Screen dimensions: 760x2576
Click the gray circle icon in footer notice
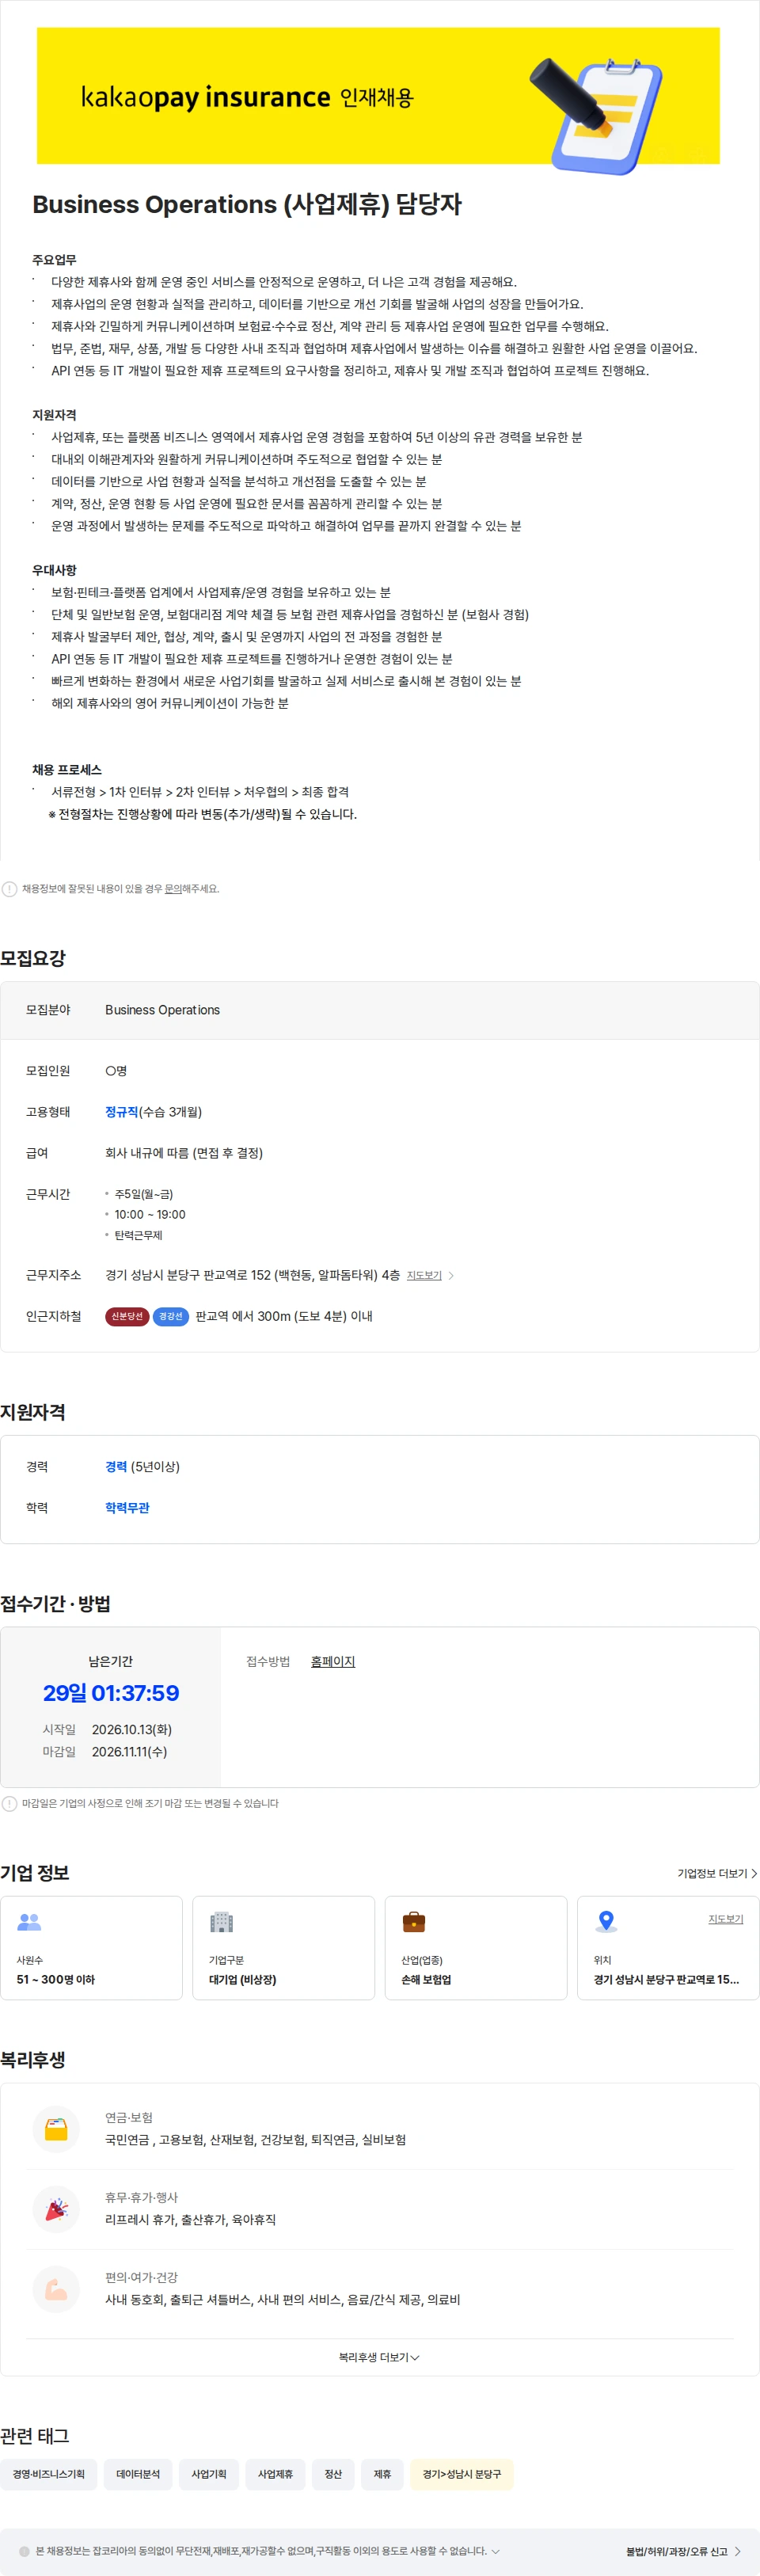pyautogui.click(x=25, y=2551)
